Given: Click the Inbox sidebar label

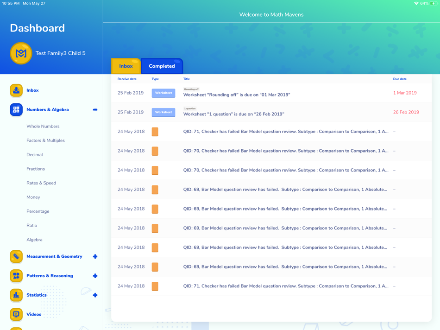Looking at the screenshot, I should coord(32,90).
